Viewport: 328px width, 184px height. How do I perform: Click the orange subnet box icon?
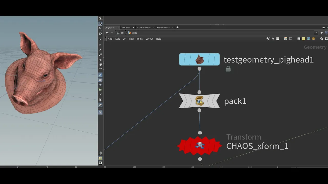point(313,39)
